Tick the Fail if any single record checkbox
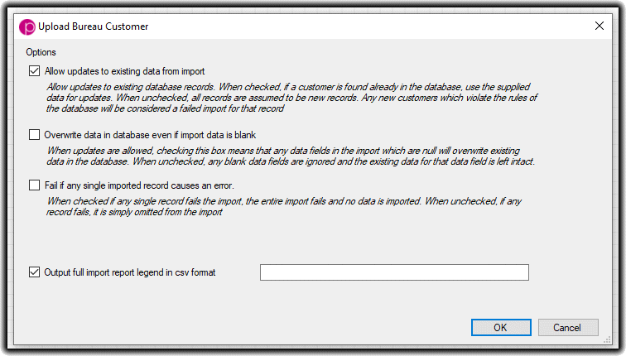 click(35, 185)
